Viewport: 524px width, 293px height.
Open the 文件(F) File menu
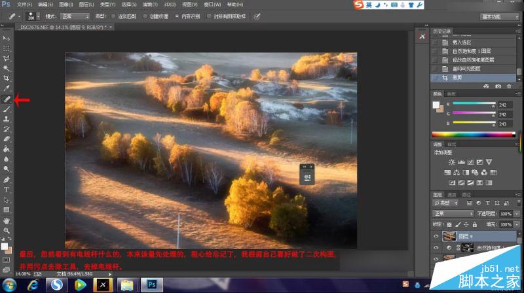click(x=24, y=5)
